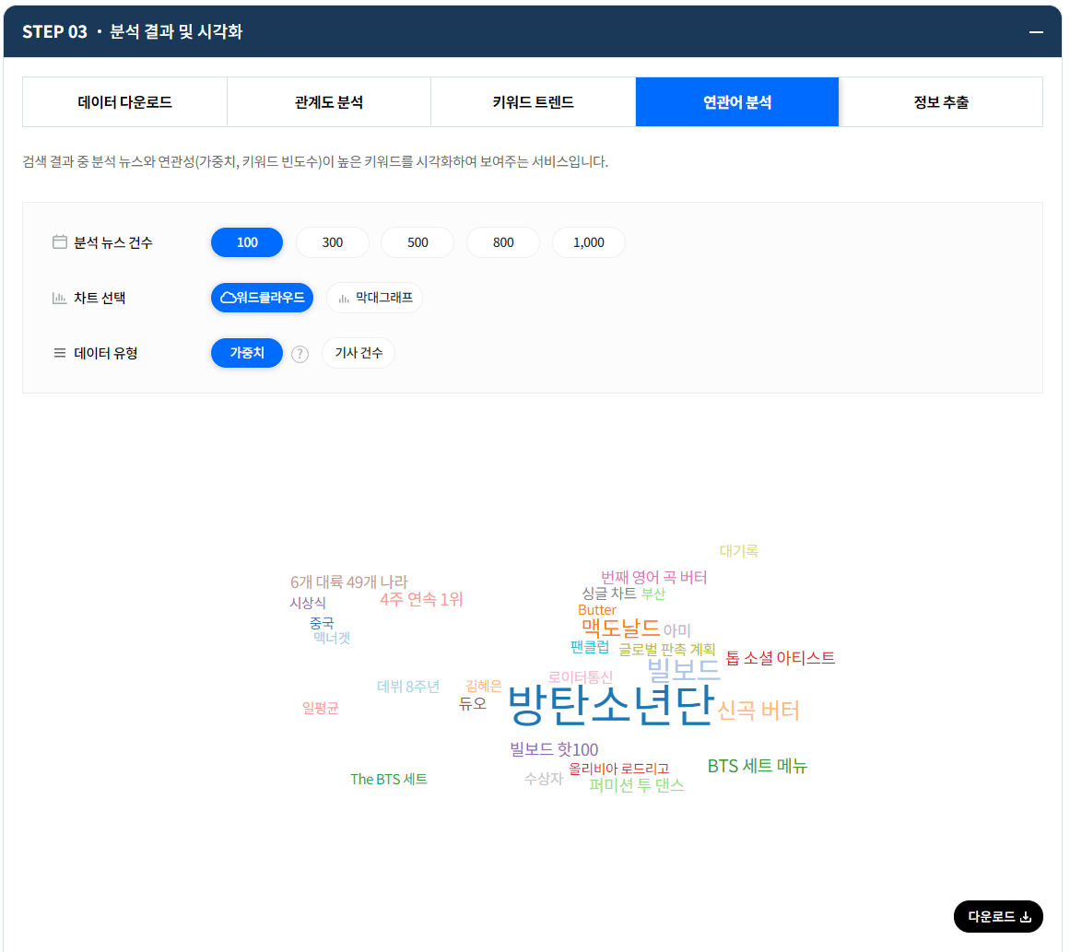Click the phrase 싱글 차트
1070x952 pixels.
(x=608, y=594)
